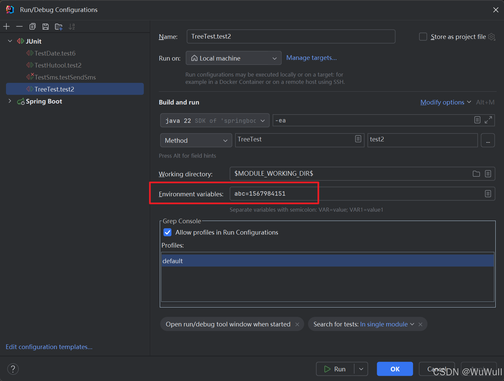Browse class list icon in TreeTest field
This screenshot has height=381, width=504.
tap(358, 139)
